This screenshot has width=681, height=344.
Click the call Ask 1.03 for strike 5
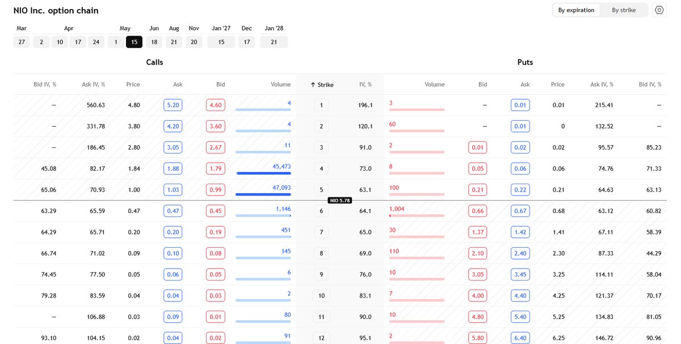pos(173,189)
